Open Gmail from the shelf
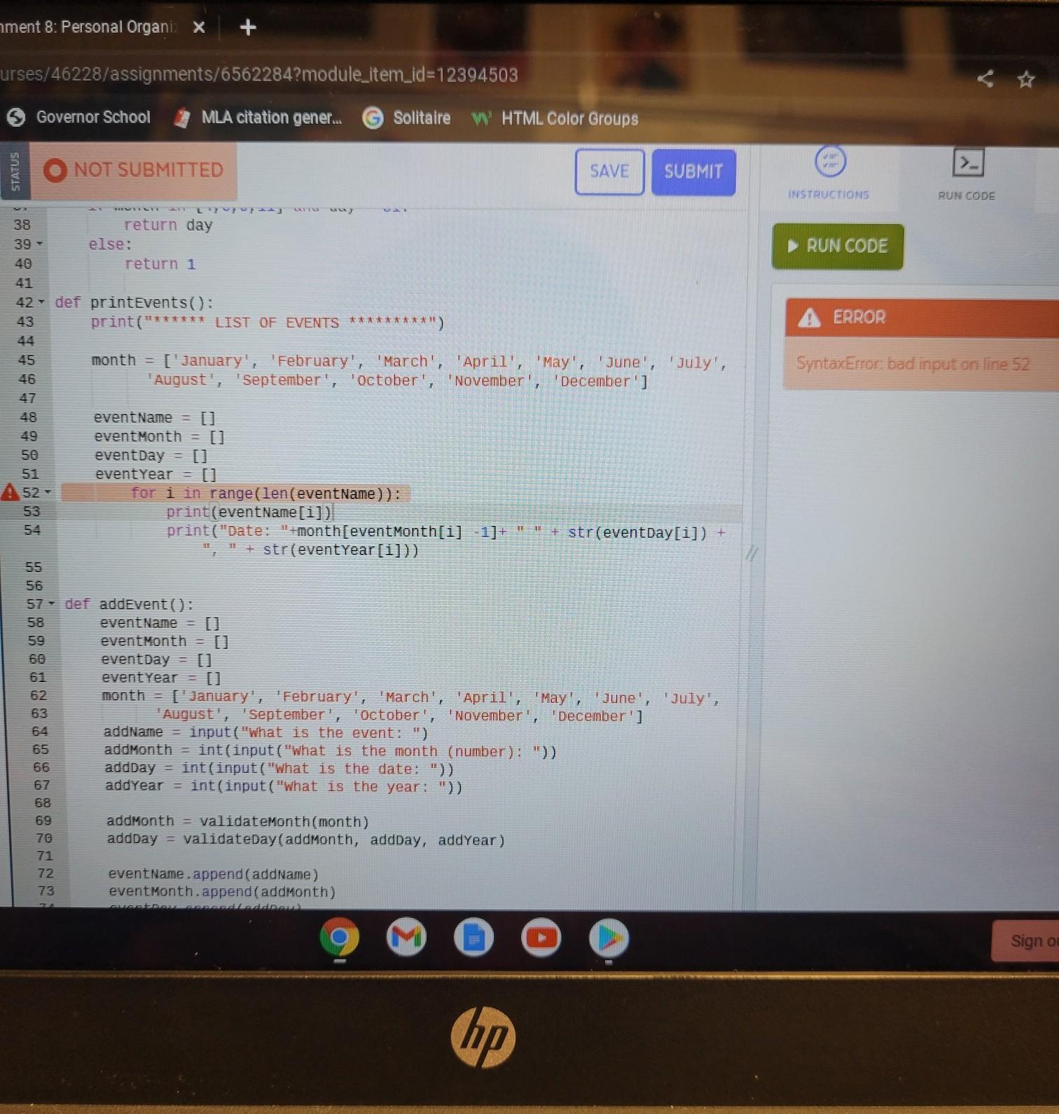Screen dimensions: 1059x1114 [x=406, y=937]
